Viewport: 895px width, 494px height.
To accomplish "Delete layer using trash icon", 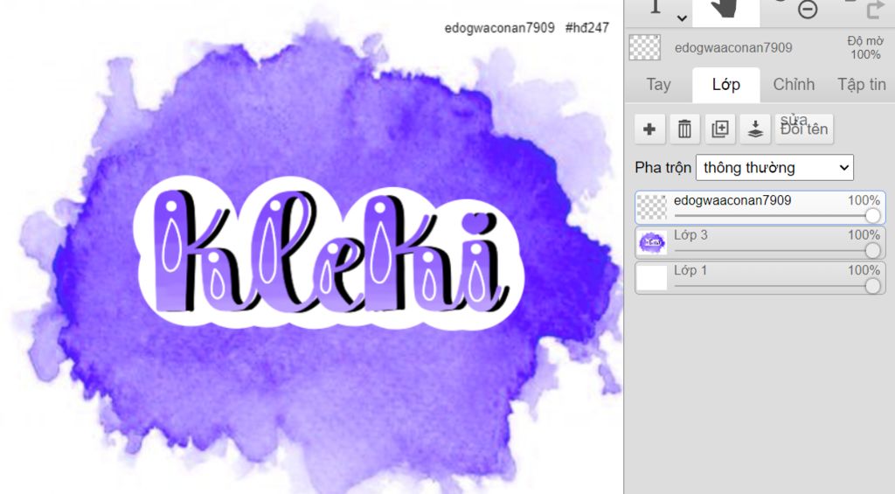I will pyautogui.click(x=684, y=129).
